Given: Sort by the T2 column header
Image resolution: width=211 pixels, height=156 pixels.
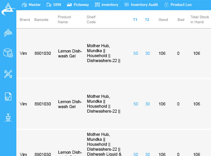Looking at the screenshot, I should [x=147, y=20].
